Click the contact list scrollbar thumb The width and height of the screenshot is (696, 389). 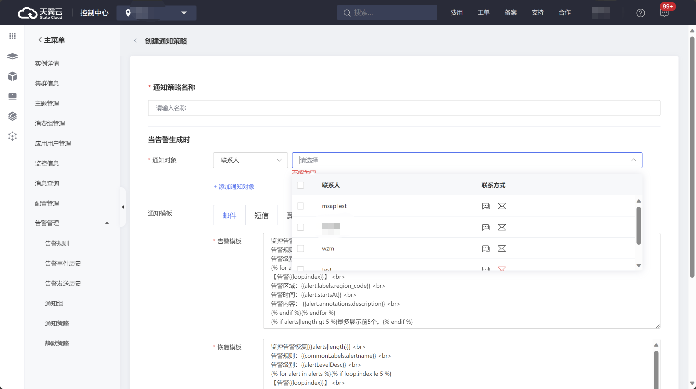(x=638, y=225)
